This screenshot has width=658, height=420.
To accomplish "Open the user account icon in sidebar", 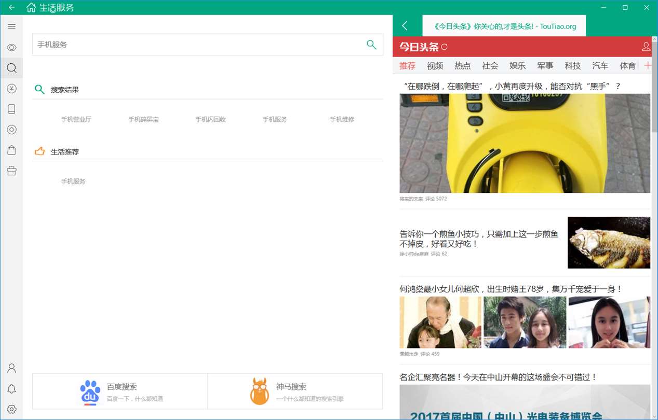I will pyautogui.click(x=11, y=368).
